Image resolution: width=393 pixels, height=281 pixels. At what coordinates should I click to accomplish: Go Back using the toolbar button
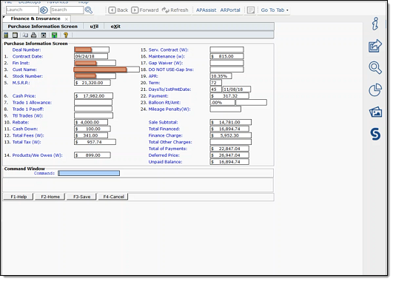[x=118, y=10]
